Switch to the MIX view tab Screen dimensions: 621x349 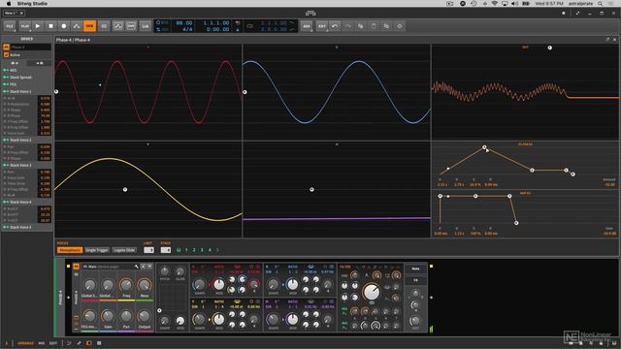tap(42, 343)
